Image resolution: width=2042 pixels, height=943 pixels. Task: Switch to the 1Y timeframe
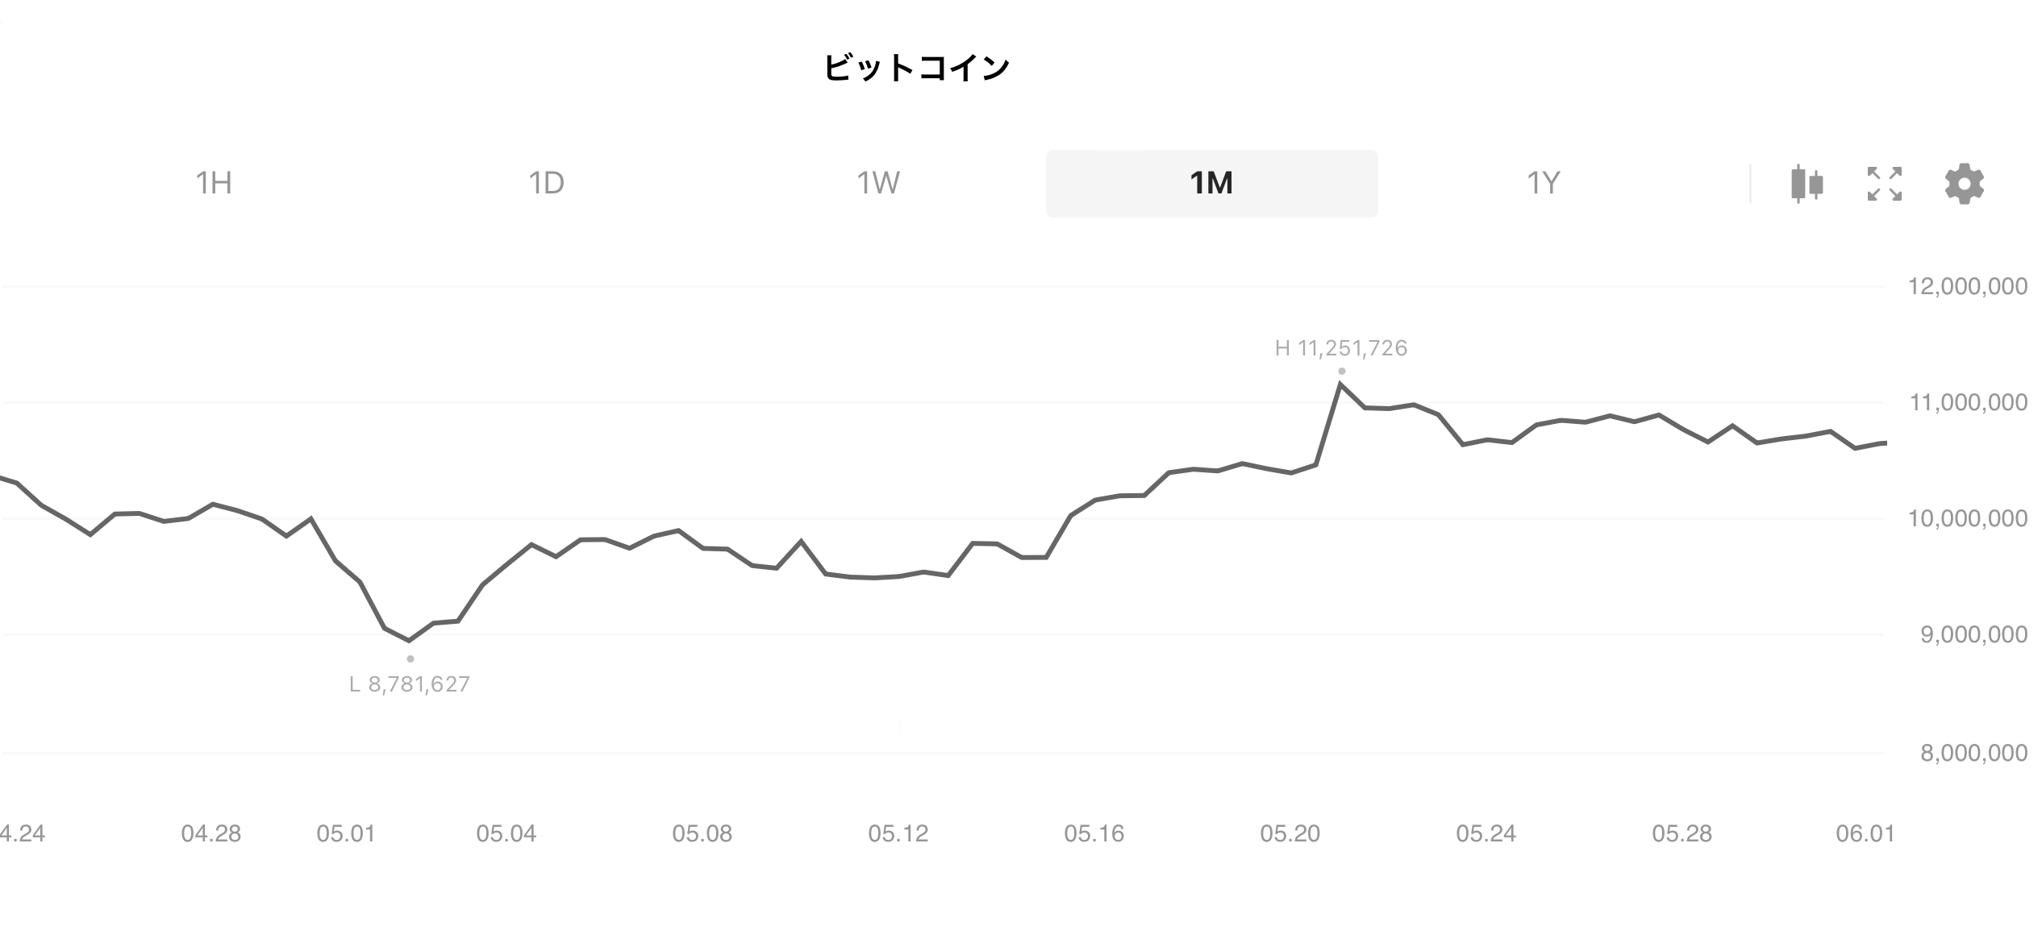pos(1544,184)
